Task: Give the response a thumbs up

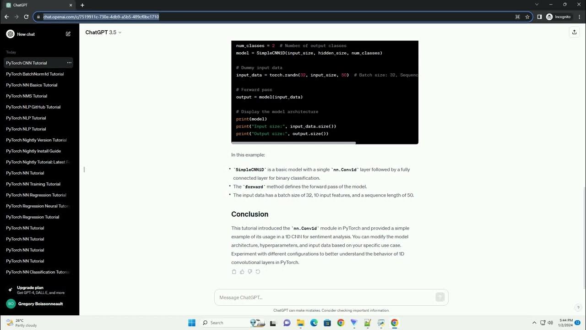Action: pyautogui.click(x=242, y=272)
